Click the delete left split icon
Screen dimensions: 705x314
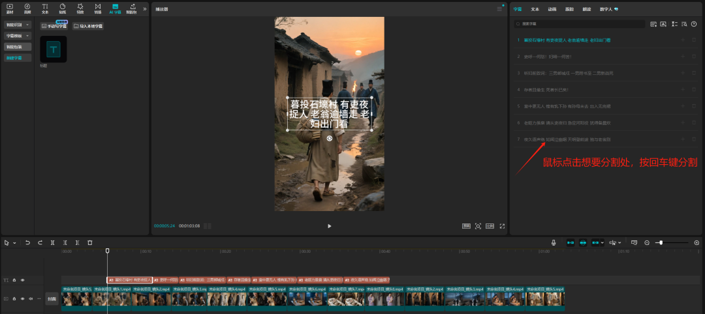pos(65,243)
